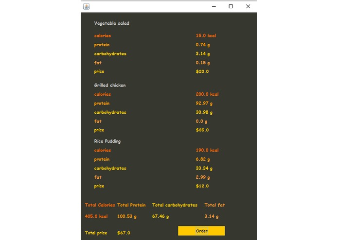Click the $67.0 total price value

pyautogui.click(x=124, y=233)
